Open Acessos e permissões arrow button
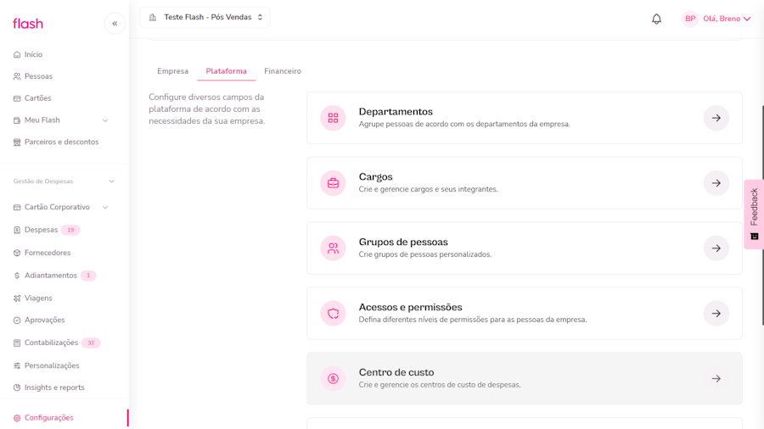This screenshot has width=764, height=429. pos(716,313)
